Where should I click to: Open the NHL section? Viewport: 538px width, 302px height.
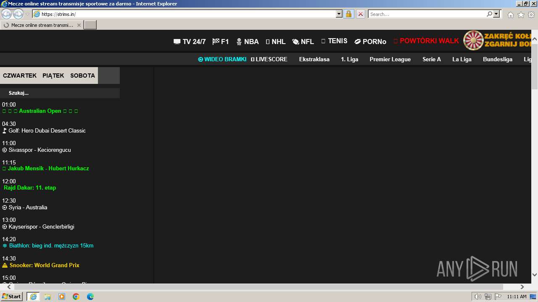(x=276, y=42)
